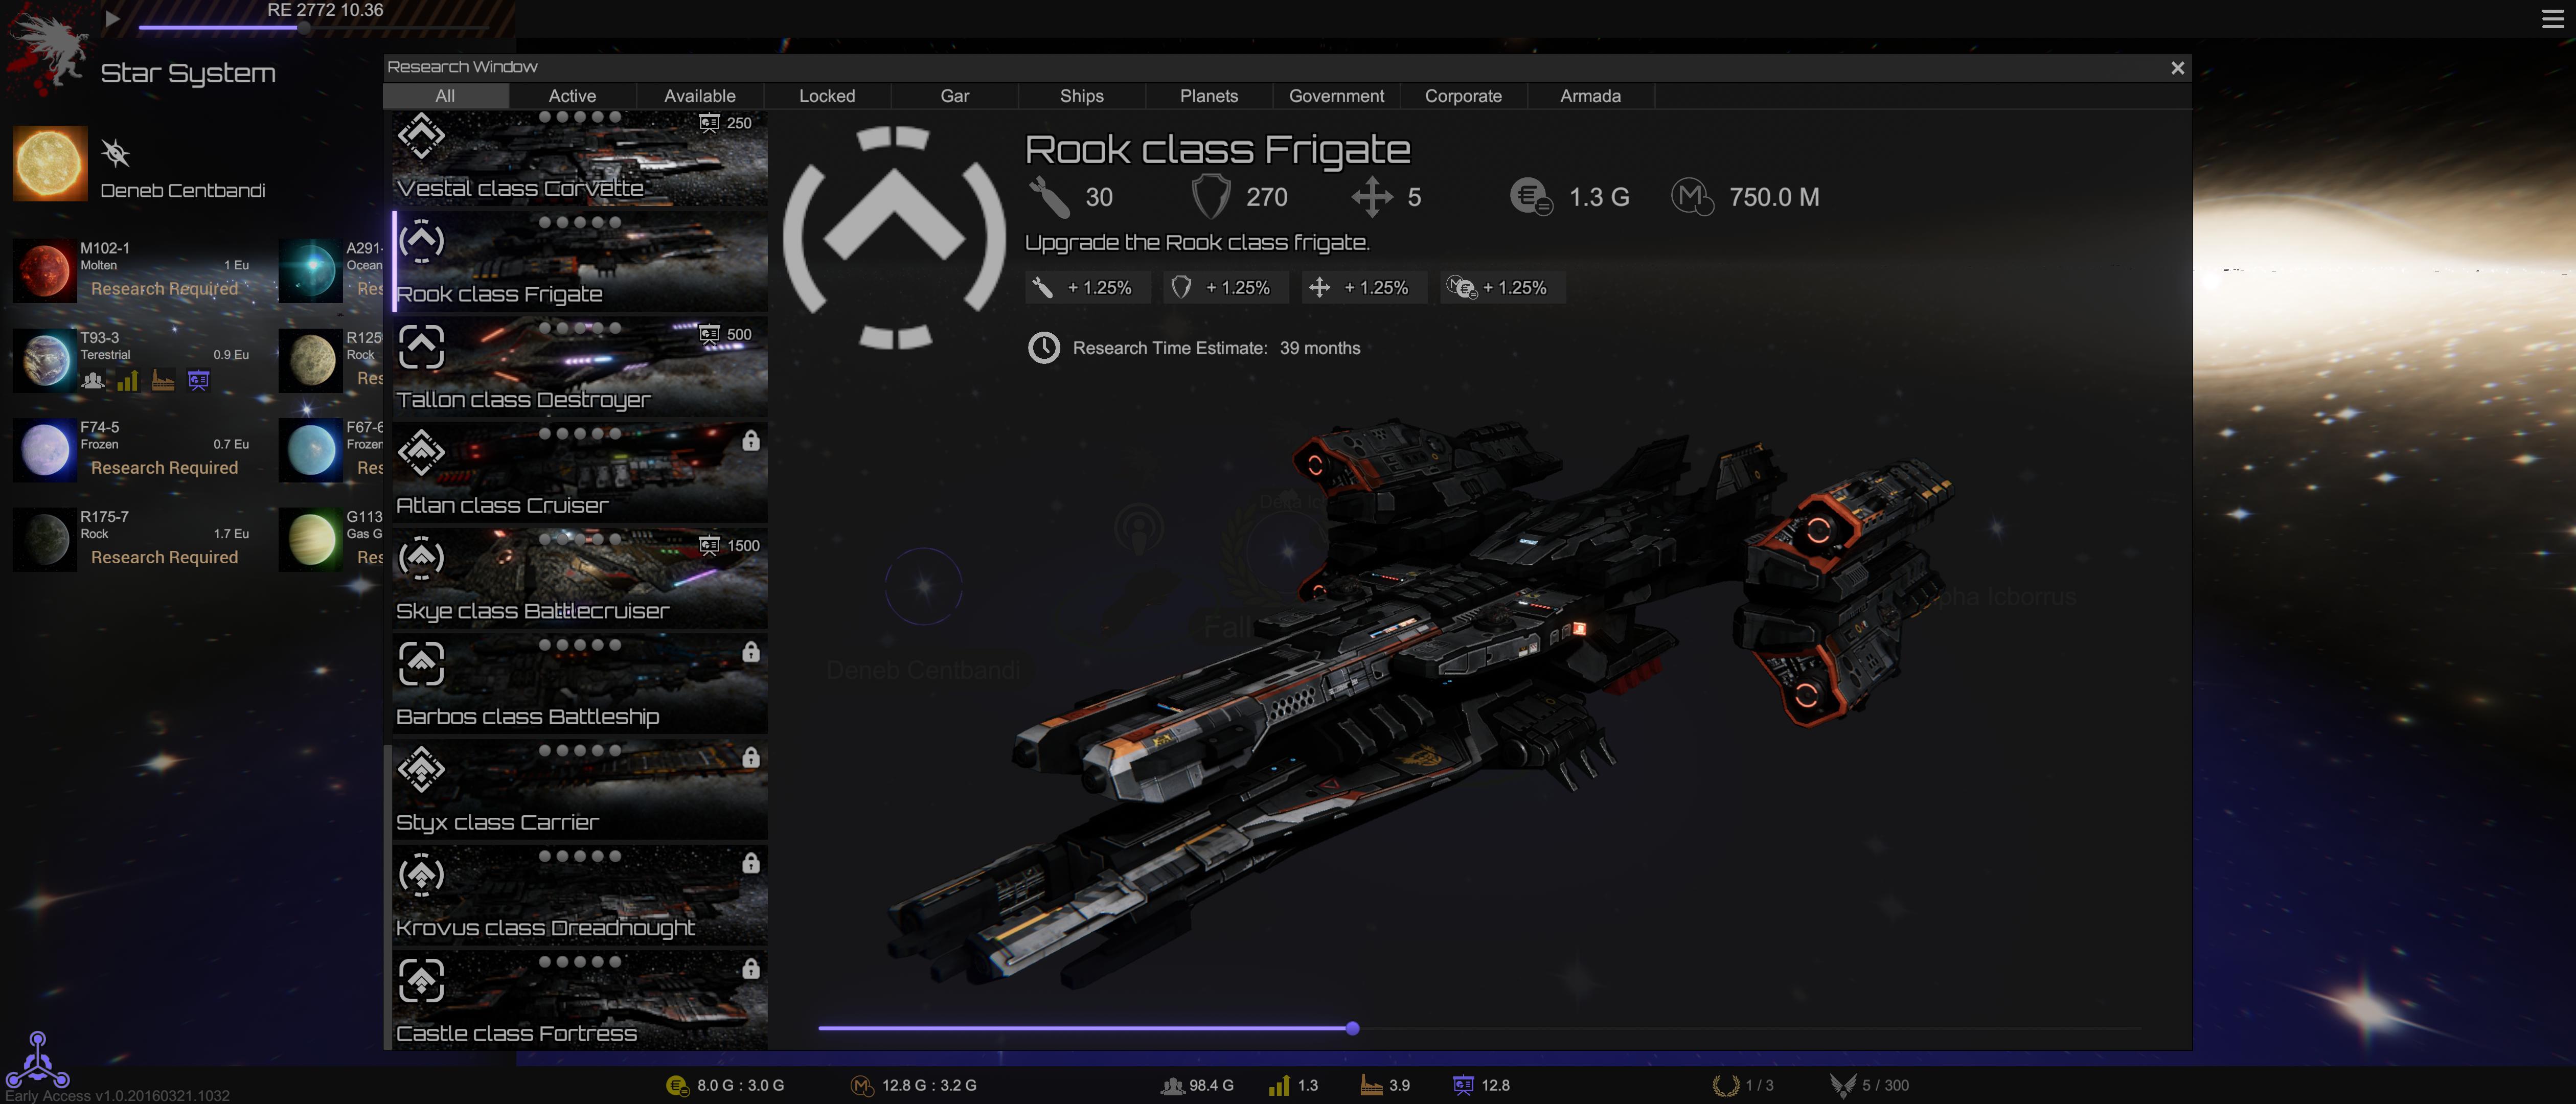
Task: Click the research lab icon under T93-3
Action: [199, 380]
